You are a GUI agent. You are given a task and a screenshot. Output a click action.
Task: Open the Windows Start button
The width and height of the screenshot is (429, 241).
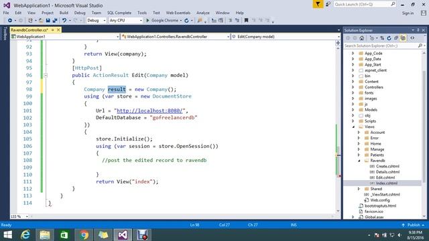(7, 235)
